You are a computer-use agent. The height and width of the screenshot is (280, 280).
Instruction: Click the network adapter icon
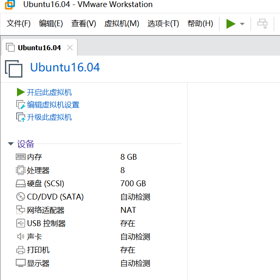[x=21, y=210]
